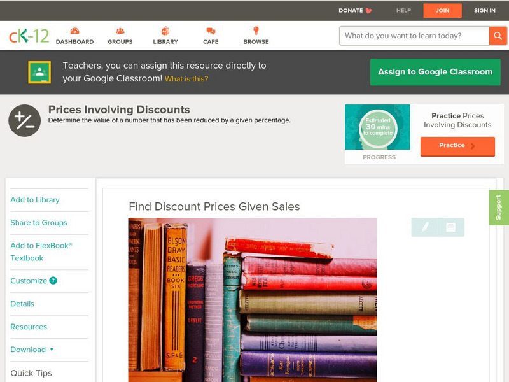Viewport: 509px width, 382px height.
Task: Open the Help menu item
Action: pyautogui.click(x=403, y=10)
